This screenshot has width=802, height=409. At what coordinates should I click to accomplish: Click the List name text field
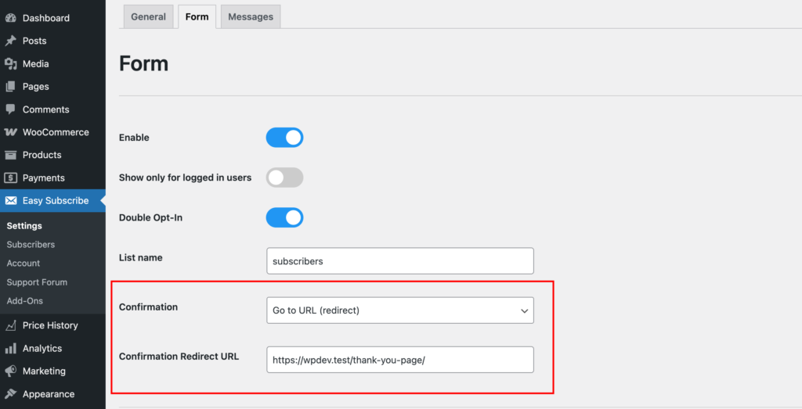coord(399,261)
